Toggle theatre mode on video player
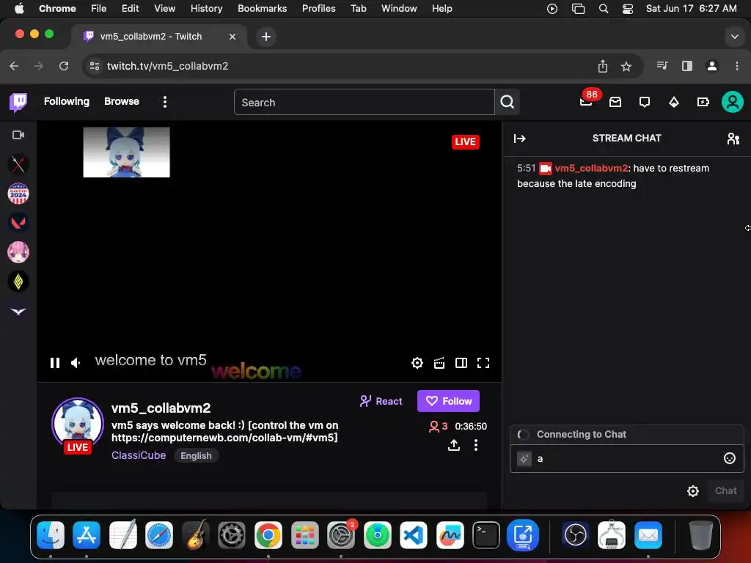 pyautogui.click(x=461, y=363)
